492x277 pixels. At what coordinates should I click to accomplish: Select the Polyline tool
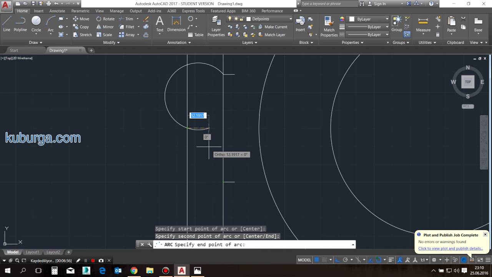tap(20, 24)
